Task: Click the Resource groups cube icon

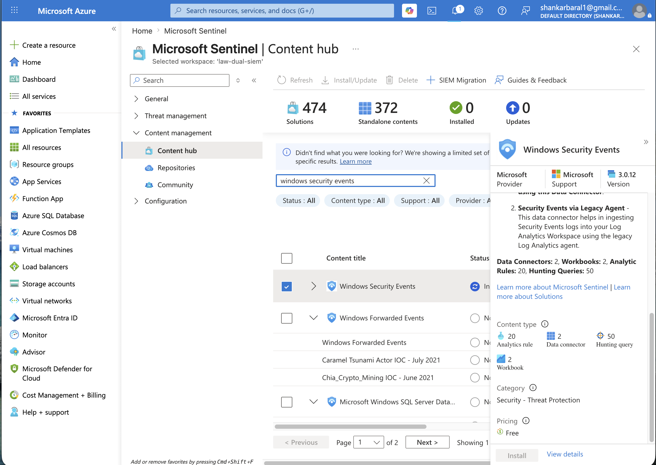Action: pyautogui.click(x=14, y=164)
